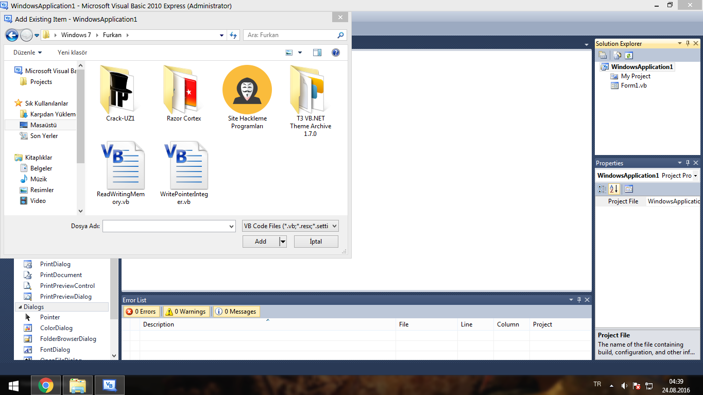This screenshot has height=395, width=703.
Task: Switch Properties panel to Alphabetical view
Action: [x=614, y=189]
